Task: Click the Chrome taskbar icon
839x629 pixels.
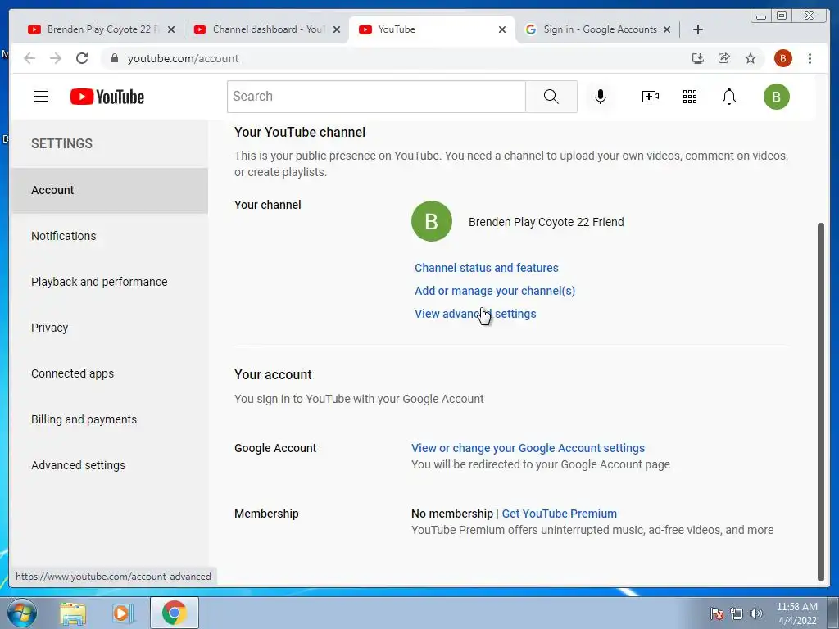Action: pyautogui.click(x=175, y=613)
